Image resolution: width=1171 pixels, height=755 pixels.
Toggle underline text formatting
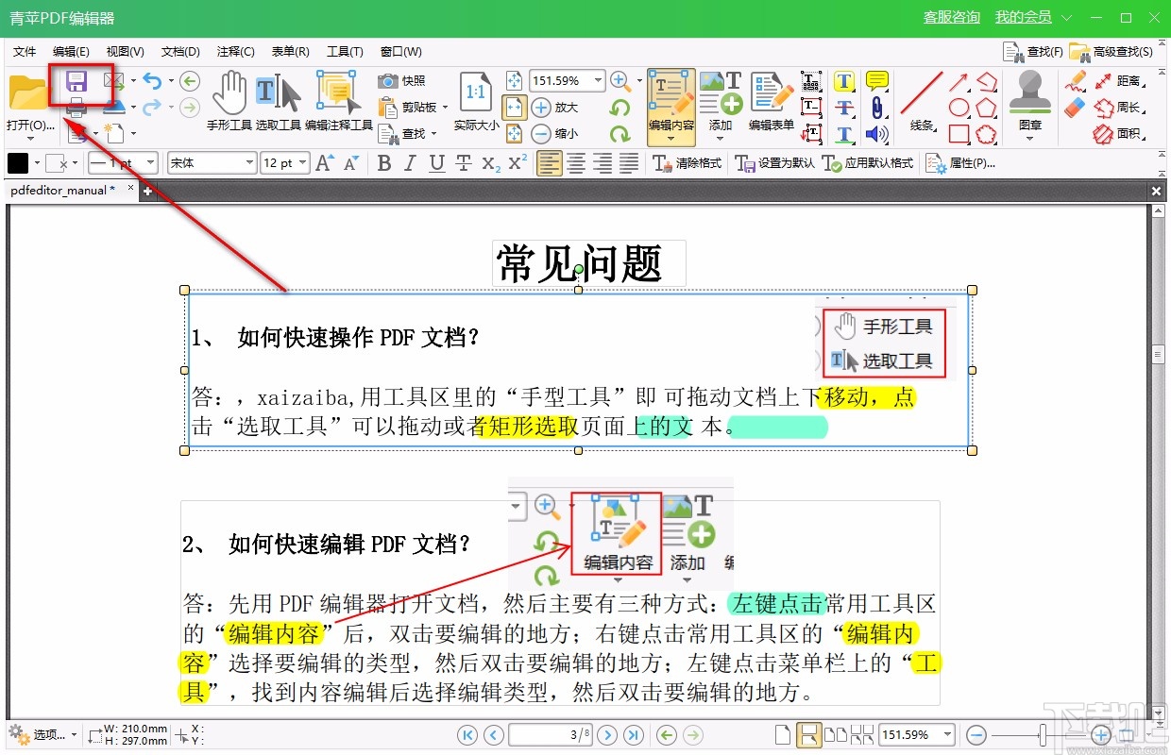435,162
